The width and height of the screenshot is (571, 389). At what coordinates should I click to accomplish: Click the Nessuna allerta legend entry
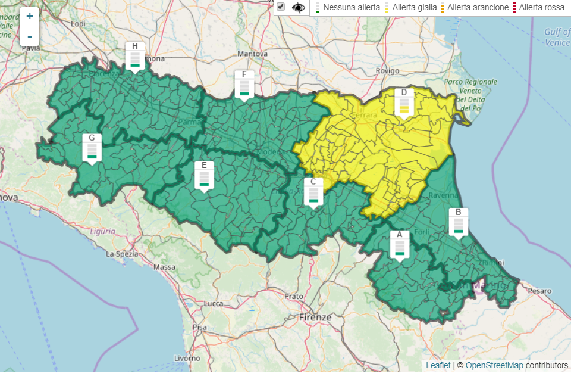(351, 8)
